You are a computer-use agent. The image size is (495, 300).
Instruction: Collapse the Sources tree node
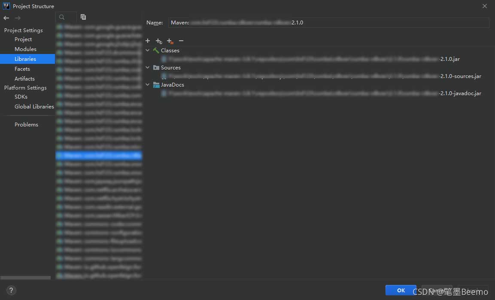pyautogui.click(x=147, y=67)
